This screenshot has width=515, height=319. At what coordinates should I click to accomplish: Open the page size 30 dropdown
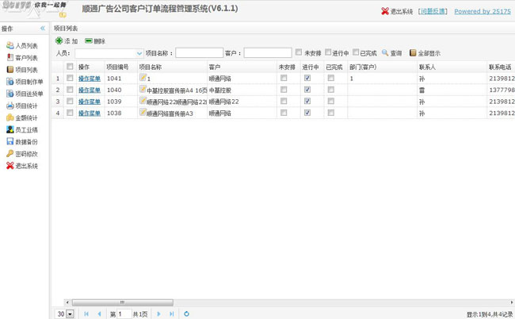pyautogui.click(x=70, y=314)
